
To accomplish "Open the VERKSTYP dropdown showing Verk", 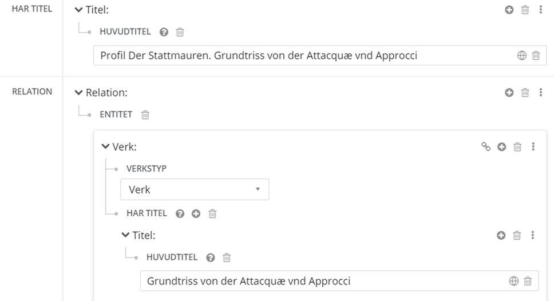I will pyautogui.click(x=195, y=189).
